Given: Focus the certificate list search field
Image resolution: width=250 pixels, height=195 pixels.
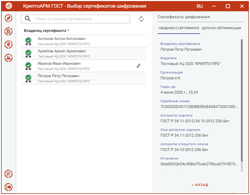Looking at the screenshot, I should tap(76, 19).
